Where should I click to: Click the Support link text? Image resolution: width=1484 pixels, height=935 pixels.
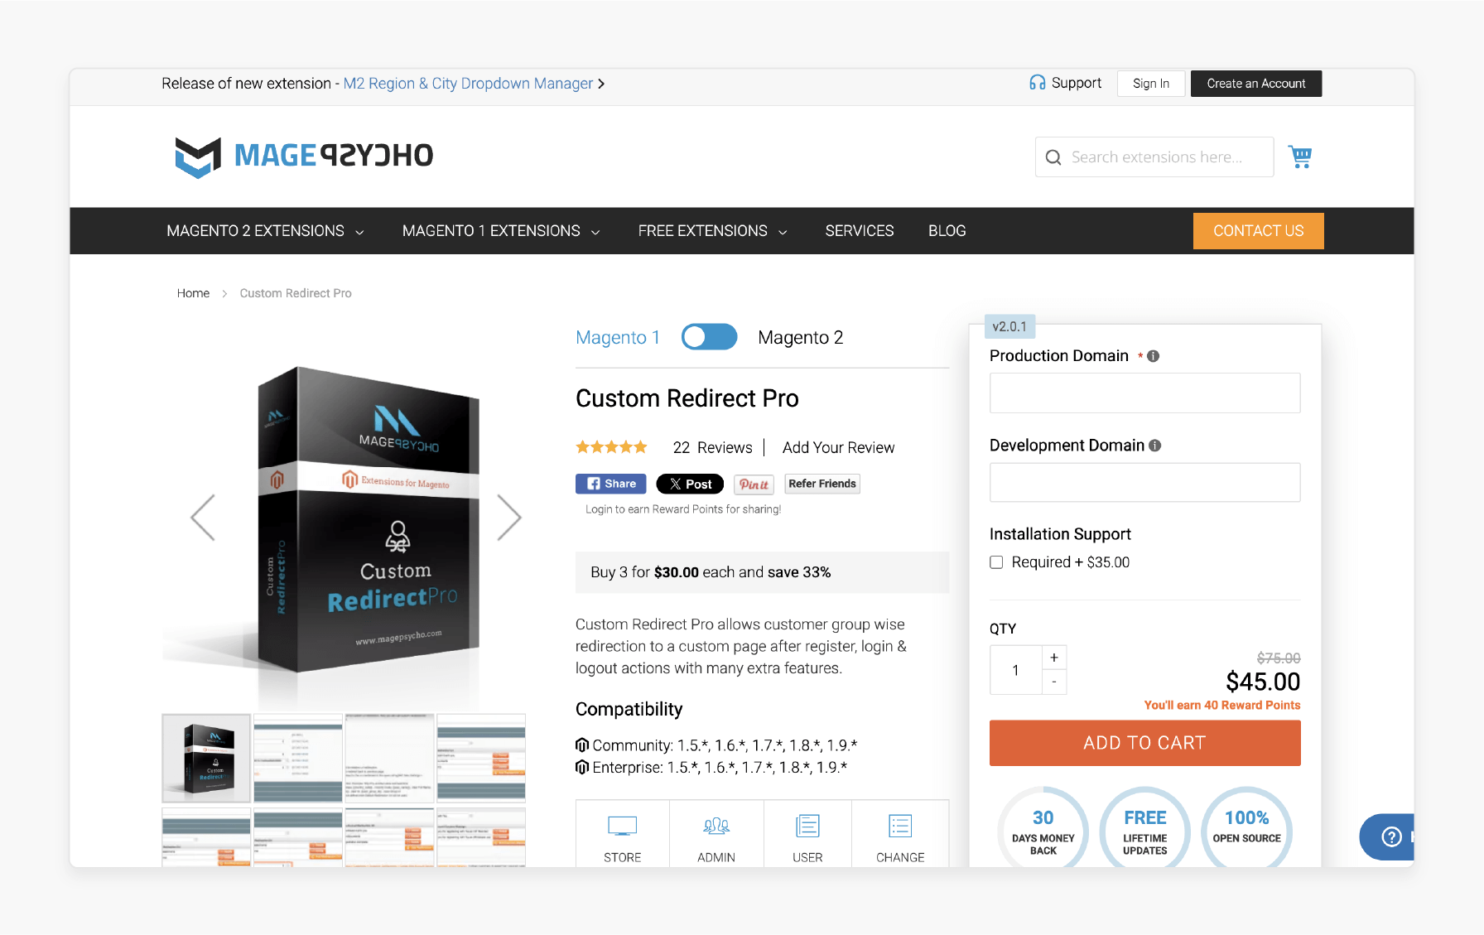1077,83
